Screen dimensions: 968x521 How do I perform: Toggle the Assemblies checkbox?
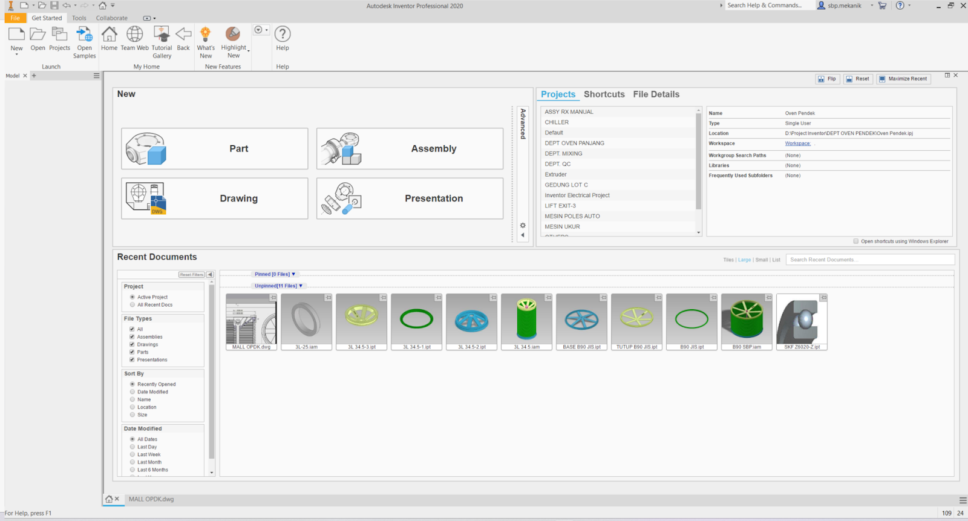132,337
